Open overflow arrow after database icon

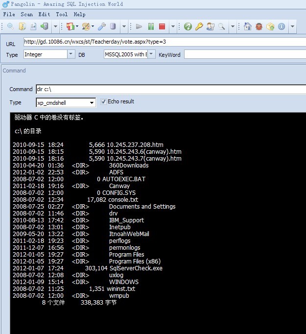click(124, 26)
